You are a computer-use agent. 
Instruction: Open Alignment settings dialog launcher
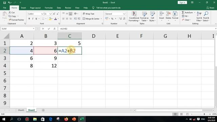102,24
